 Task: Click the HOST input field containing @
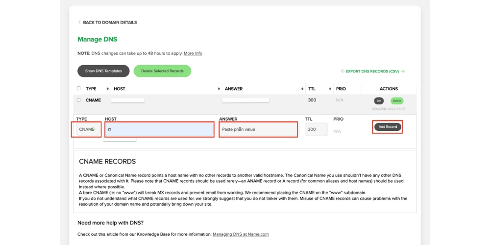click(159, 129)
